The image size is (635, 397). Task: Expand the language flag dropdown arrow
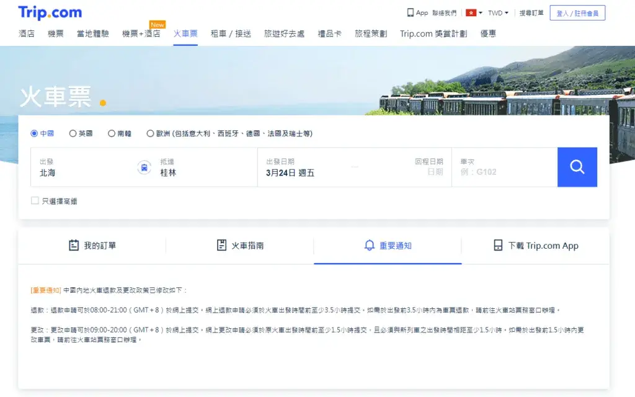(481, 12)
